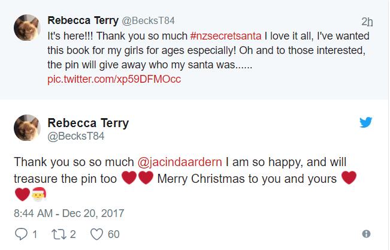
Task: Open the 8:44 AM - Dec 20, 2017 timestamp
Action: (x=68, y=213)
